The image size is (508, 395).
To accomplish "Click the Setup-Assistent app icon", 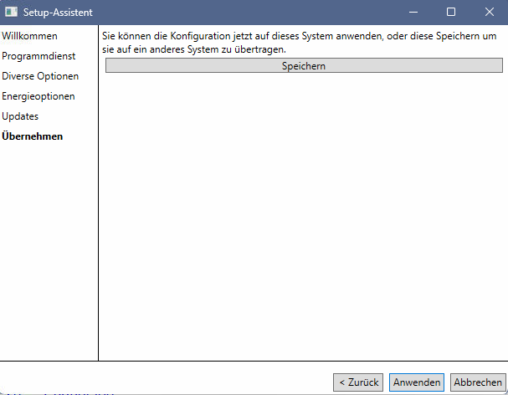I will point(11,13).
